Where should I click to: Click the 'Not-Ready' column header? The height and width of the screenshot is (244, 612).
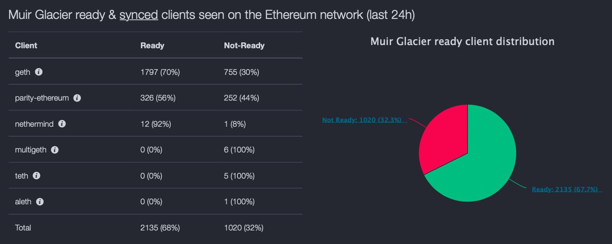pyautogui.click(x=244, y=46)
